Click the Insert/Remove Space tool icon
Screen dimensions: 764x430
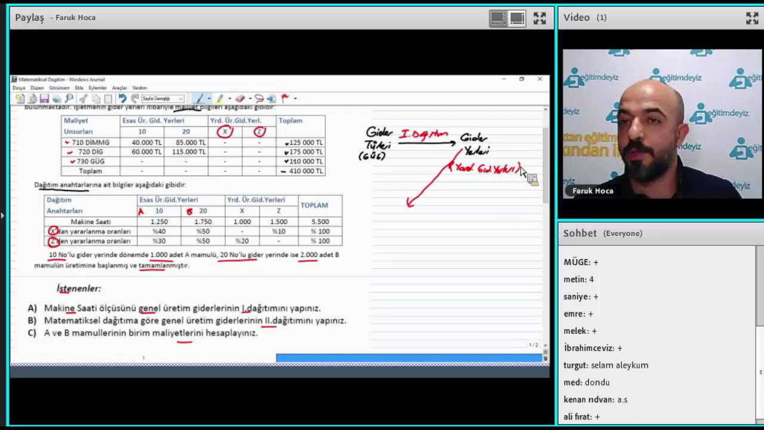[x=272, y=99]
